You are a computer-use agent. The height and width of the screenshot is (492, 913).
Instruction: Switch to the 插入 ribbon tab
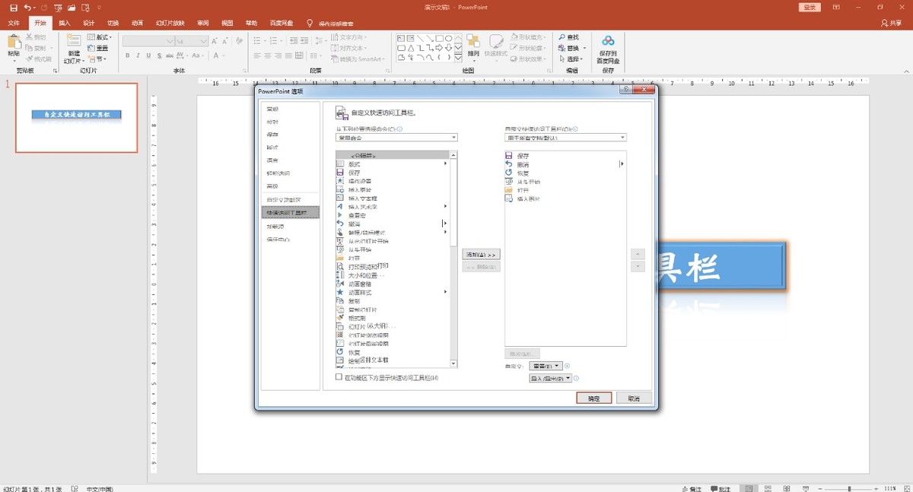[x=65, y=24]
